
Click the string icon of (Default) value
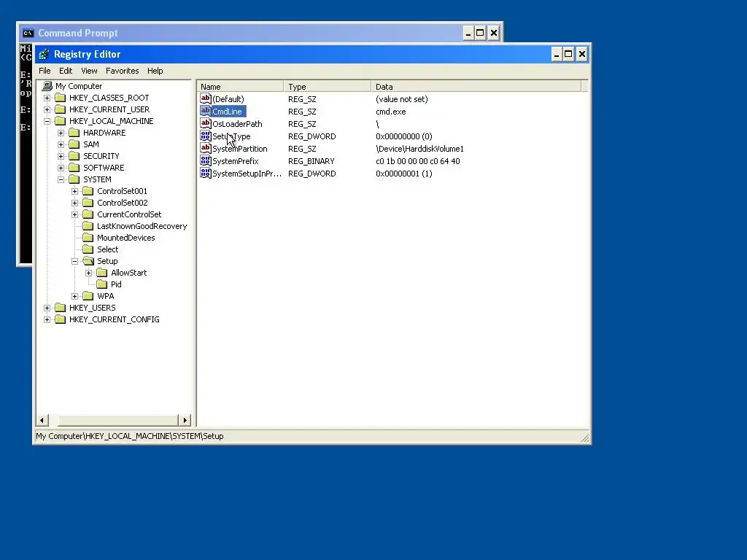pyautogui.click(x=205, y=98)
